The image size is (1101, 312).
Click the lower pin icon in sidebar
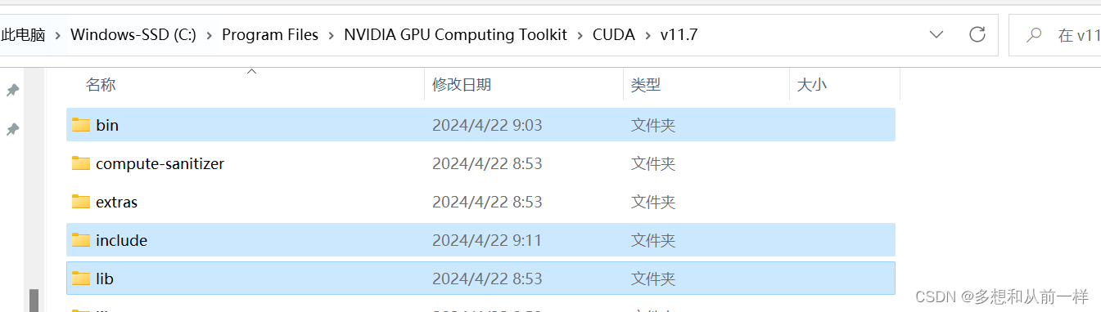click(x=12, y=129)
